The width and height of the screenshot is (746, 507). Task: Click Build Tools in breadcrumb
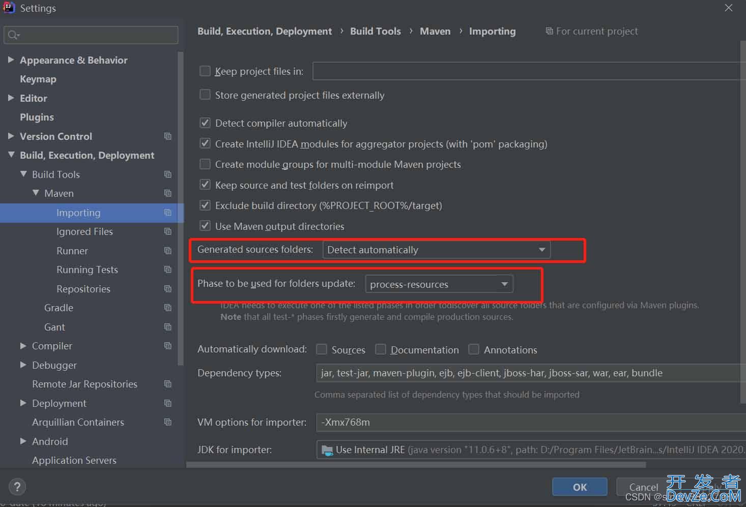[376, 31]
